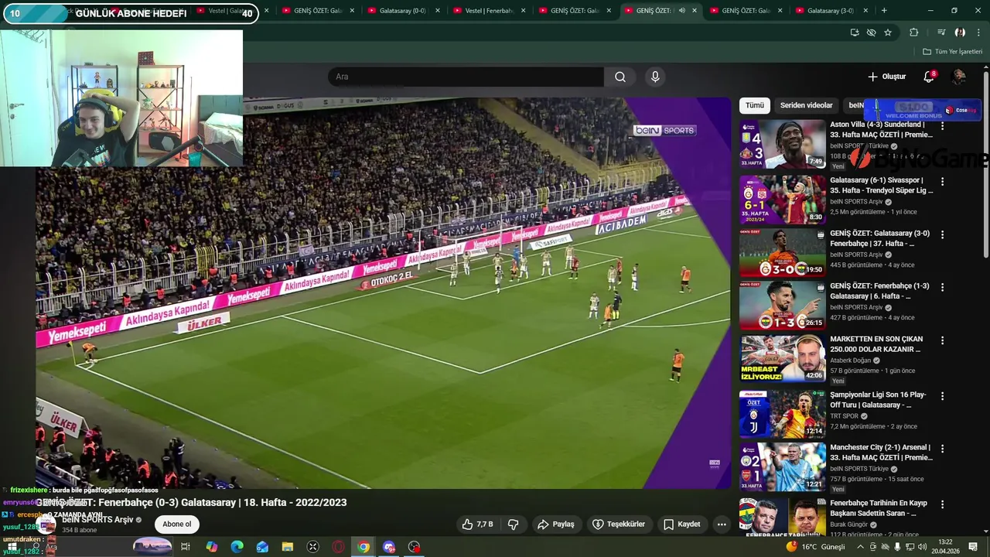Open Opera browser from taskbar
Image resolution: width=990 pixels, height=557 pixels.
click(x=338, y=547)
